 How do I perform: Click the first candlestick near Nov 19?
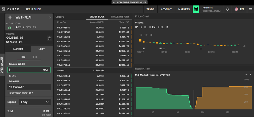pyautogui.click(x=140, y=40)
